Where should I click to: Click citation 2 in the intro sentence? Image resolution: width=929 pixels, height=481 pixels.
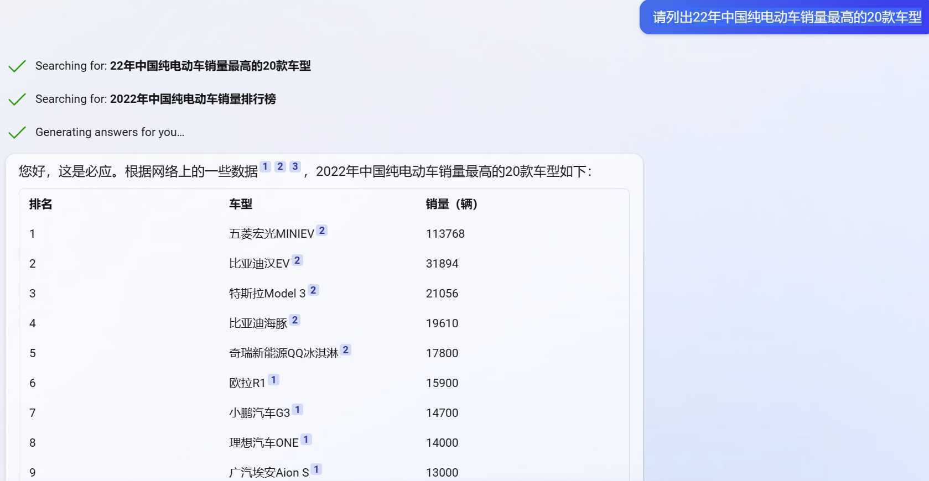pos(281,166)
